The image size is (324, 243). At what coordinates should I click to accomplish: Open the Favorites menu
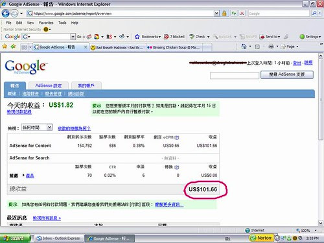click(46, 23)
